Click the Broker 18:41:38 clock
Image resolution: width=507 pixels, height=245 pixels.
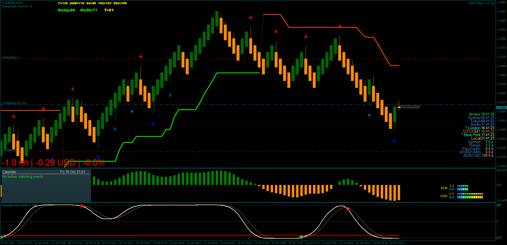click(x=482, y=114)
